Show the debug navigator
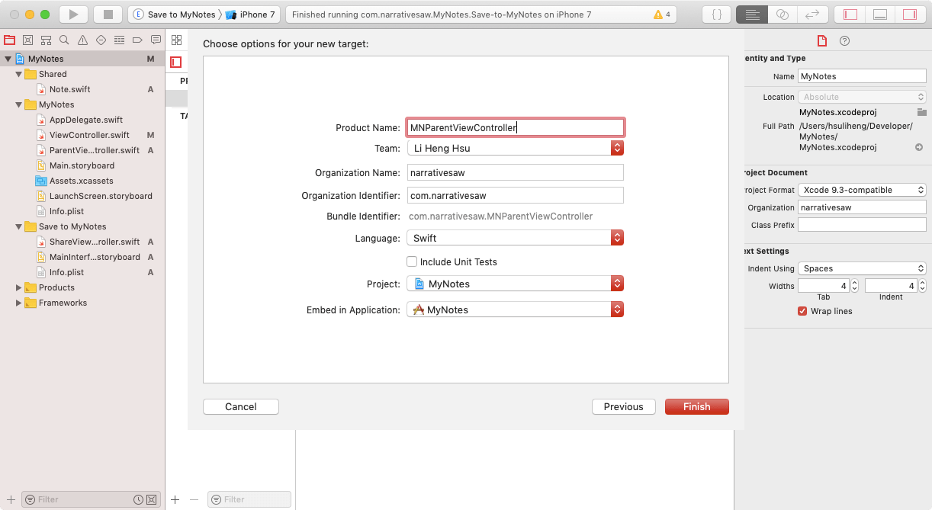 (119, 40)
